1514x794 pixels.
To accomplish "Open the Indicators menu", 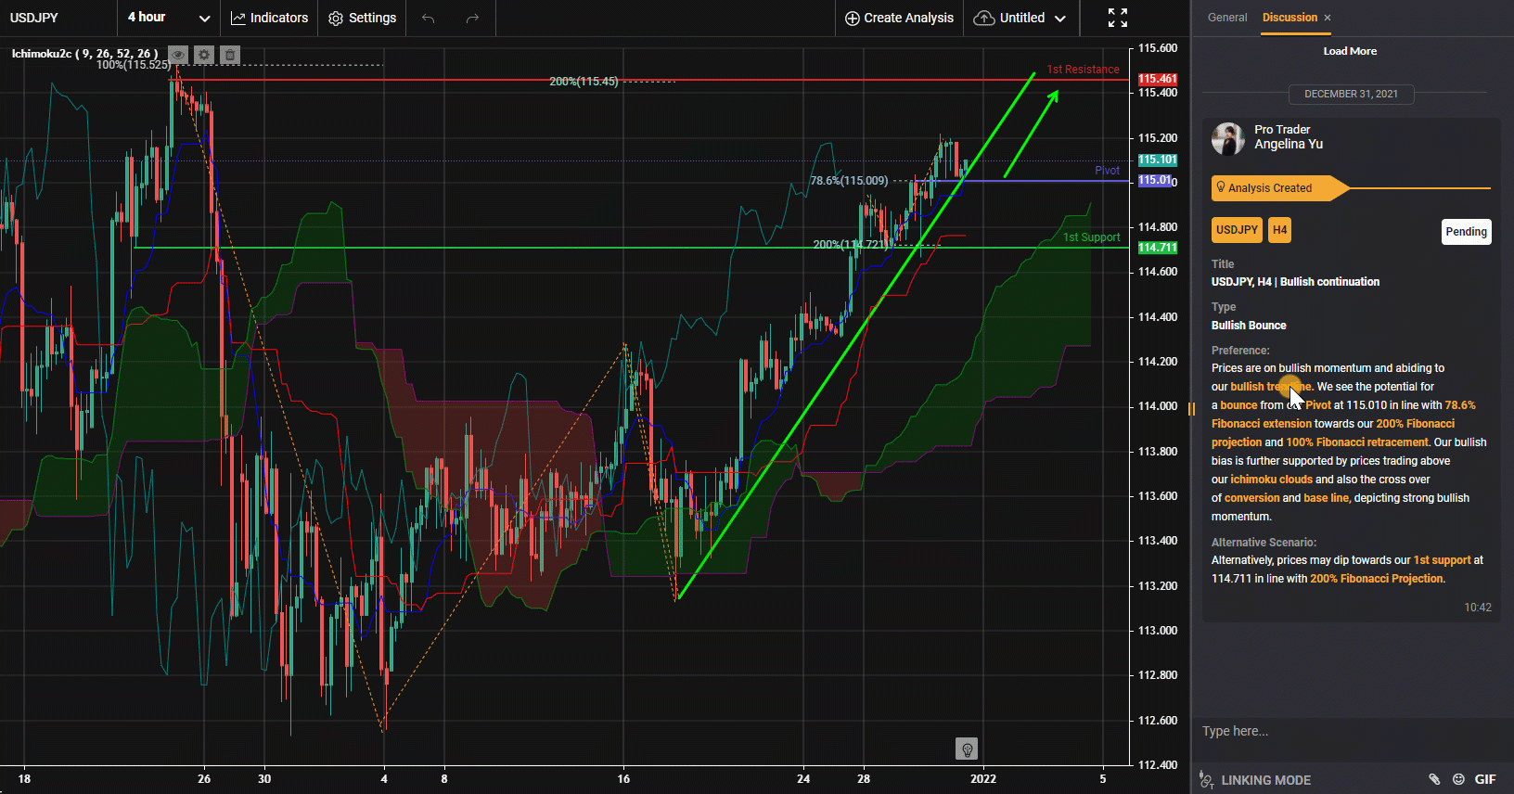I will click(269, 18).
